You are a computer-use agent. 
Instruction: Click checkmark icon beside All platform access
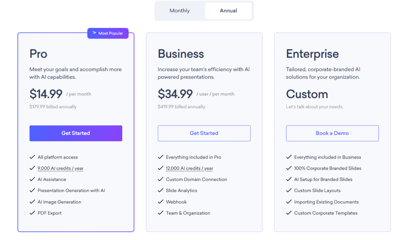[32, 157]
